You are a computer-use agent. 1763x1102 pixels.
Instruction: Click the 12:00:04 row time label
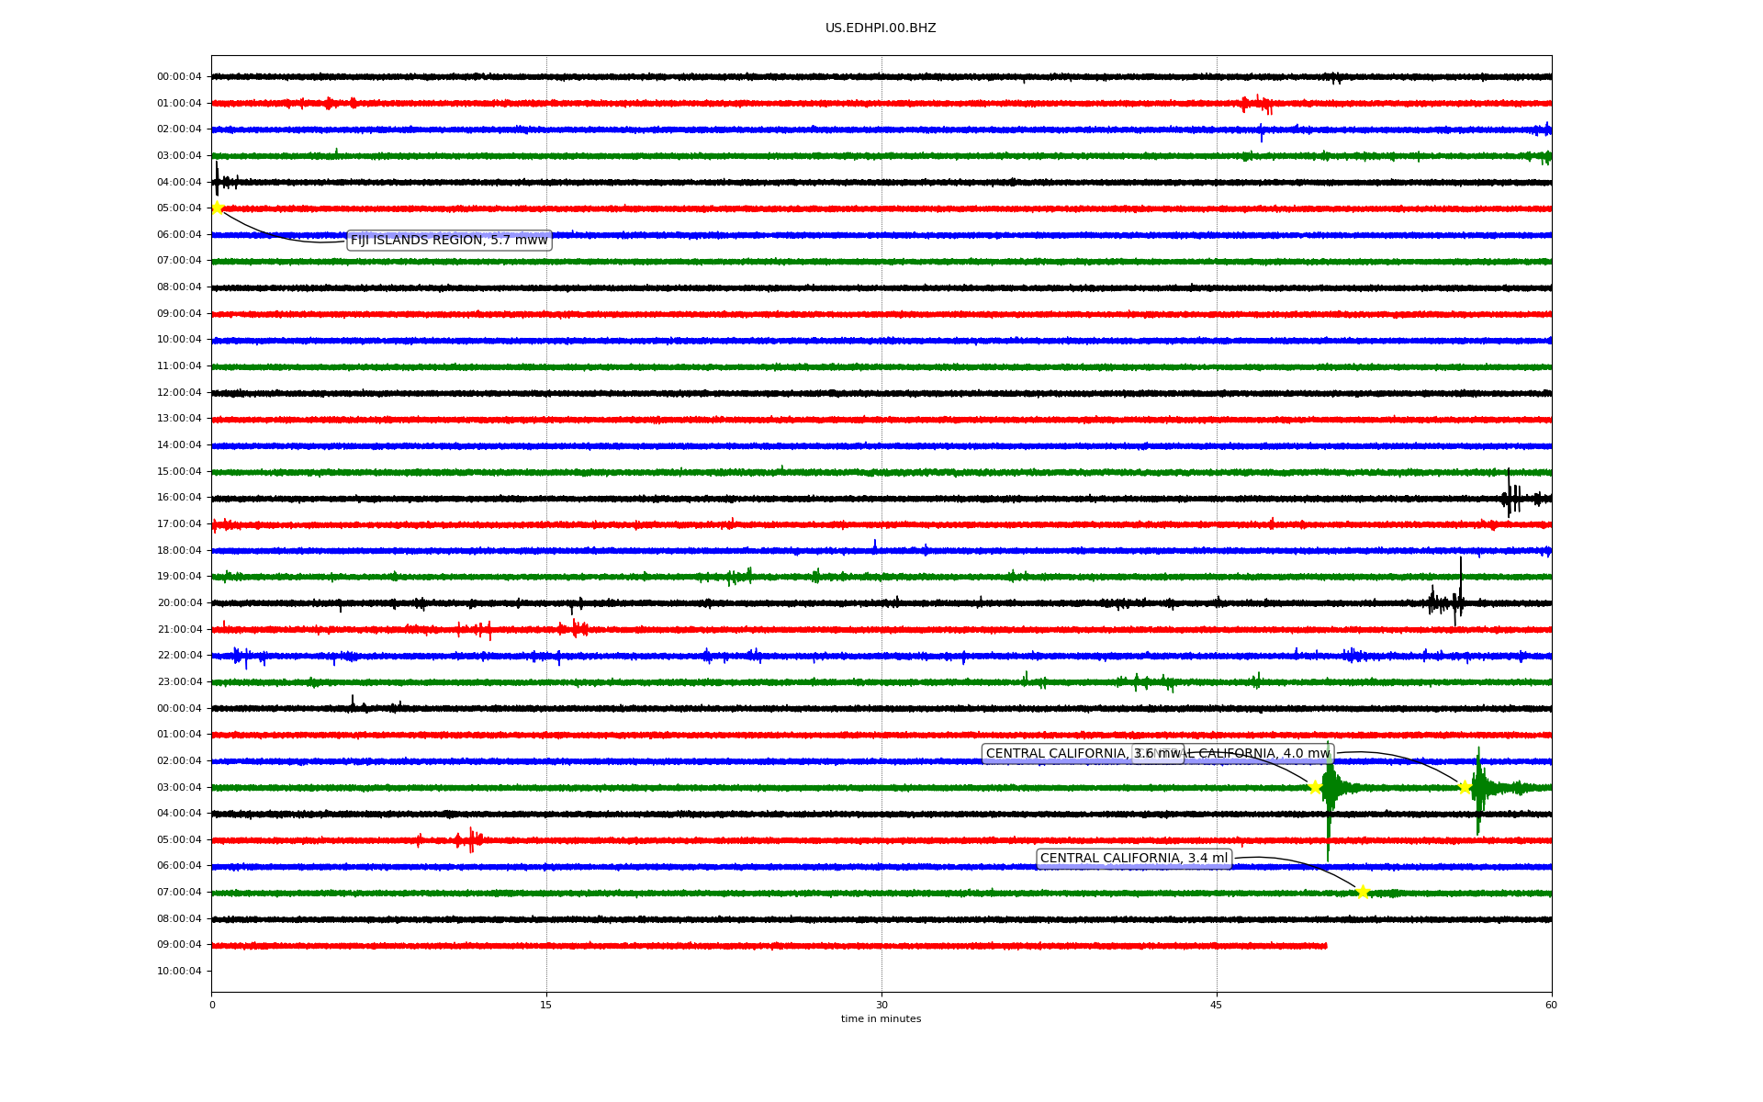(179, 393)
